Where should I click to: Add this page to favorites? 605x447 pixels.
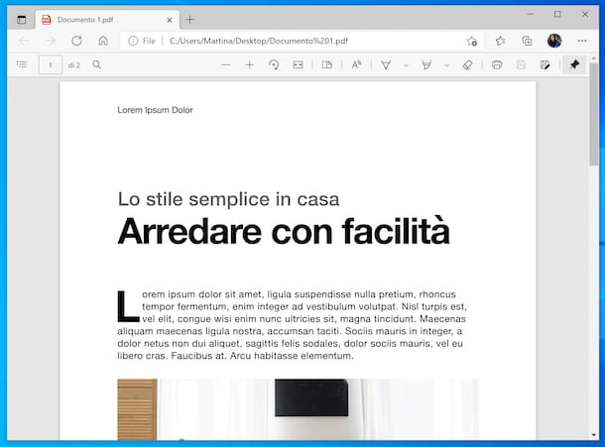point(471,41)
